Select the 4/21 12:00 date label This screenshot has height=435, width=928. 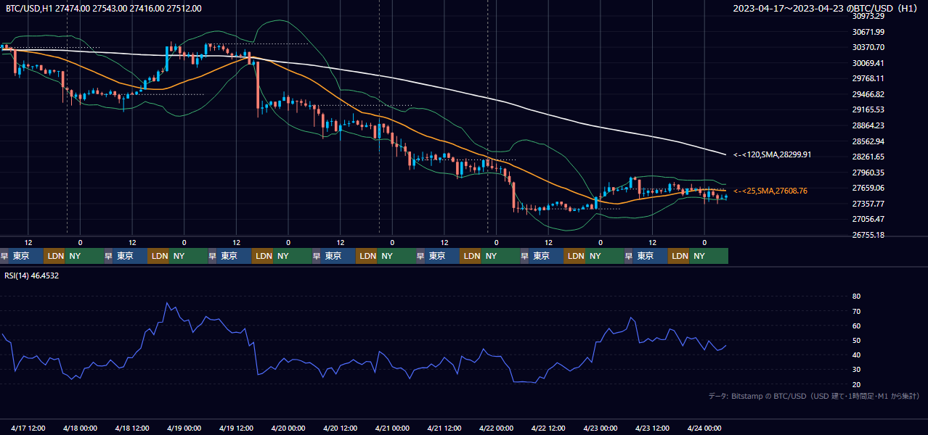coord(444,428)
